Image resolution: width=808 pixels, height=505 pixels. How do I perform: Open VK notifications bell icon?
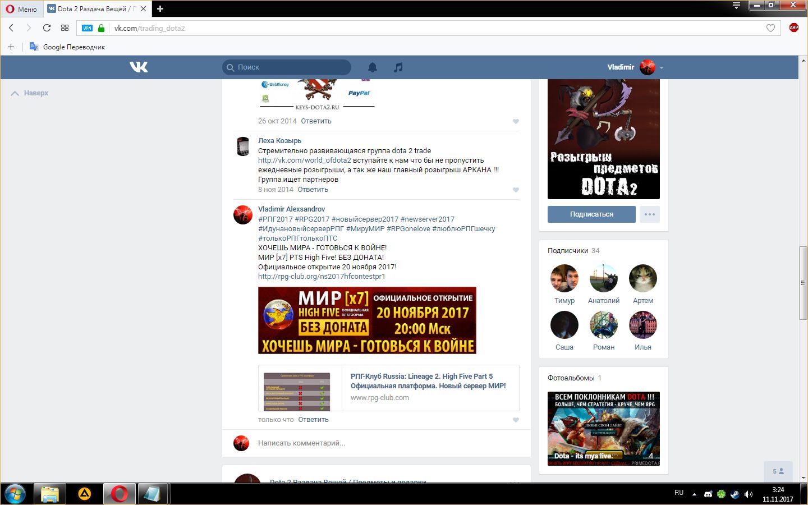coord(372,67)
